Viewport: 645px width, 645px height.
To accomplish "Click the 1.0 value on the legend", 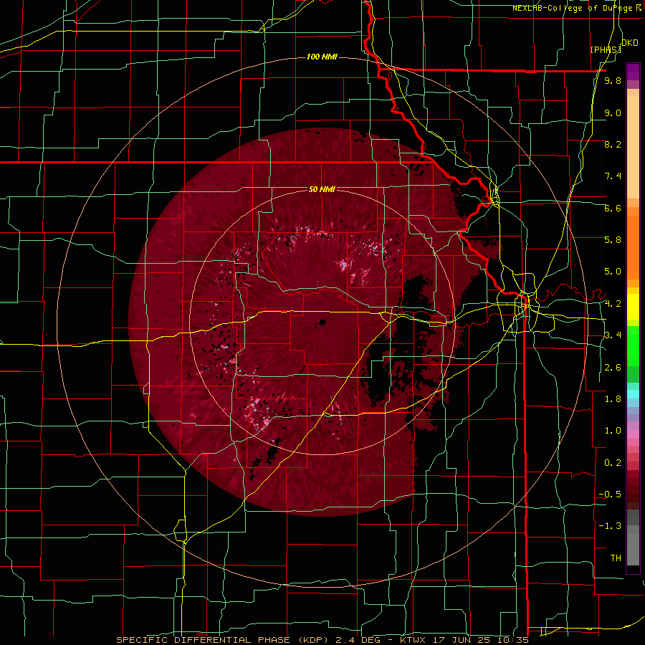I will [x=613, y=431].
